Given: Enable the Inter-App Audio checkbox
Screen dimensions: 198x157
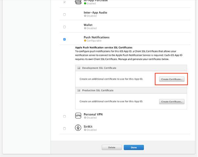Looking at the screenshot, I should point(64,14).
